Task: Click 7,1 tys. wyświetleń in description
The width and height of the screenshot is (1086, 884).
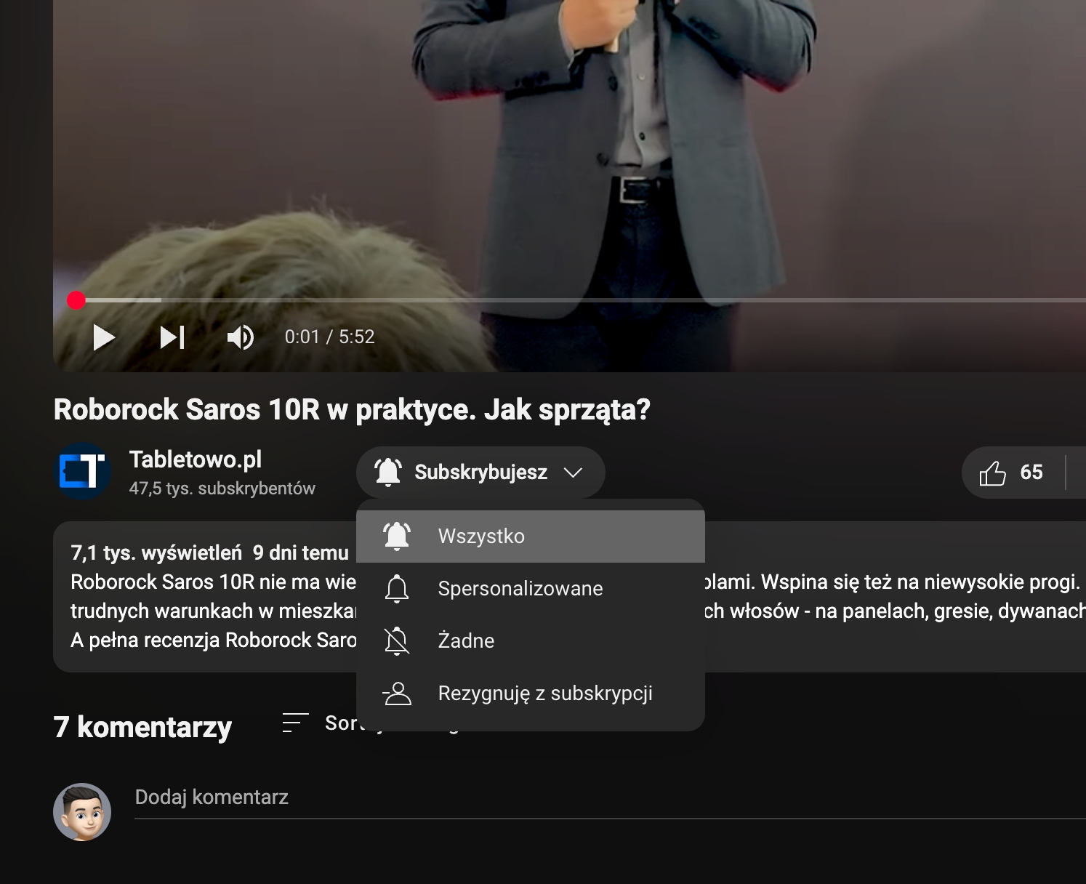Action: tap(156, 553)
